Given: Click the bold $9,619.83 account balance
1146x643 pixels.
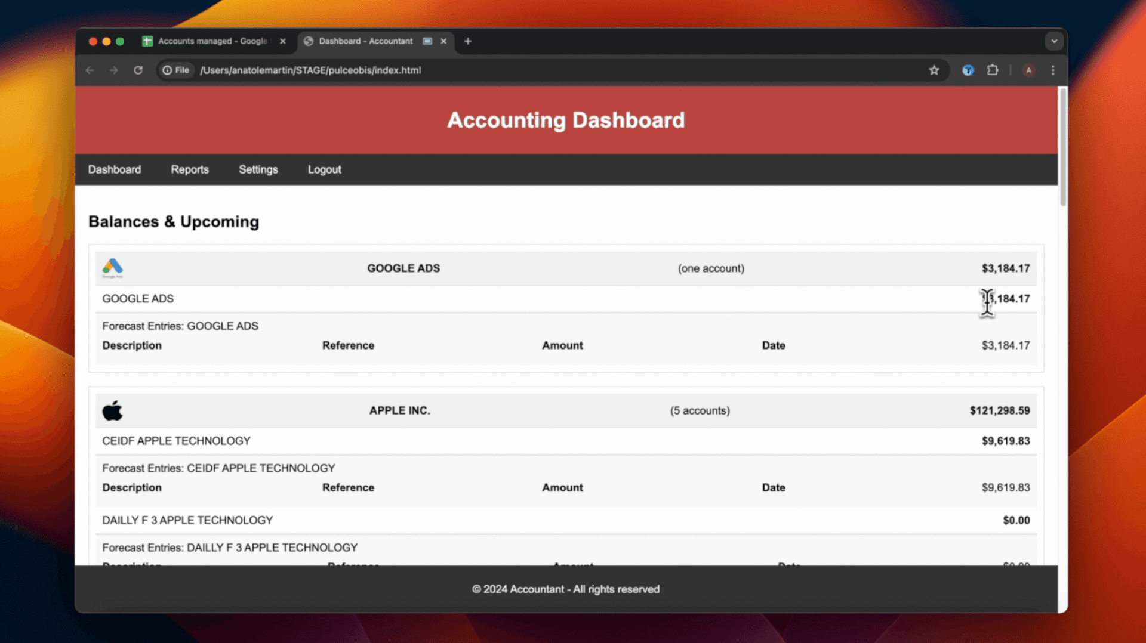Looking at the screenshot, I should click(1006, 441).
